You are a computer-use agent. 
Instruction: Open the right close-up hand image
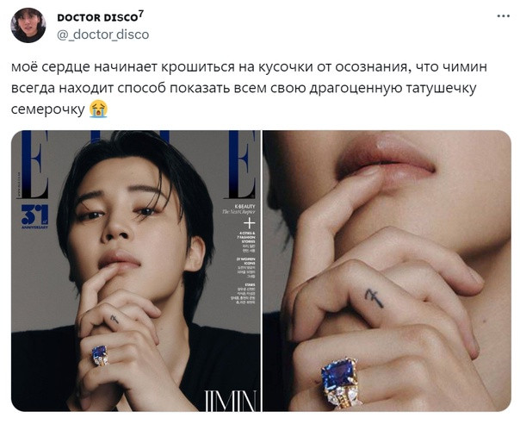tap(387, 271)
